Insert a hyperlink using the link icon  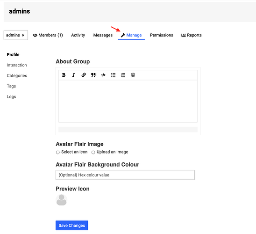click(x=84, y=75)
